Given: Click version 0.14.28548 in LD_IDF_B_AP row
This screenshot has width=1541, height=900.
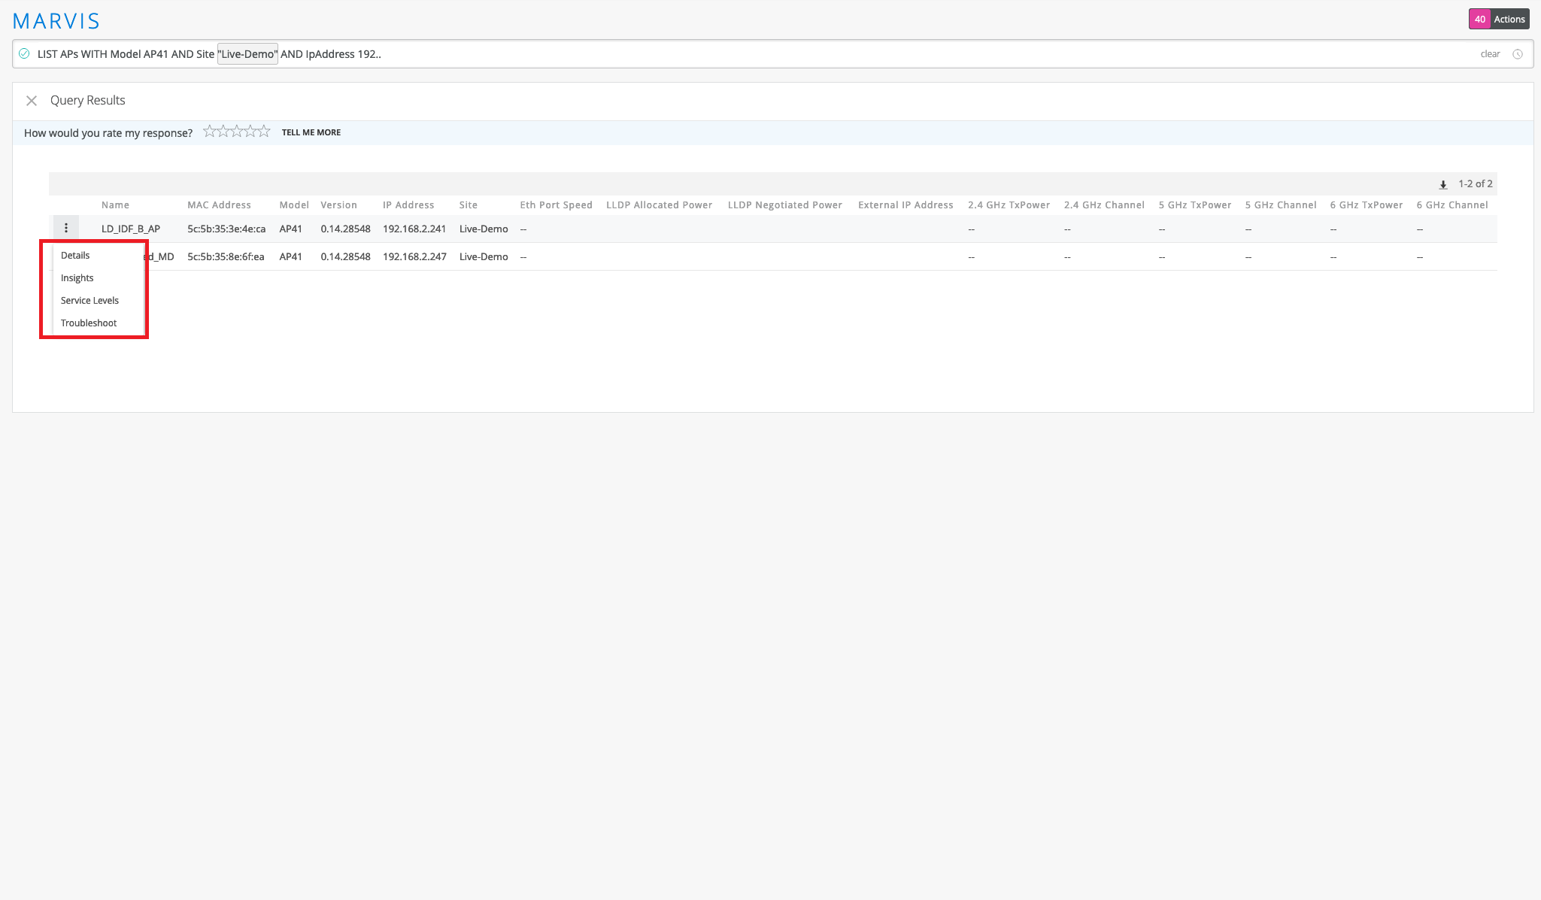Looking at the screenshot, I should click(x=345, y=229).
